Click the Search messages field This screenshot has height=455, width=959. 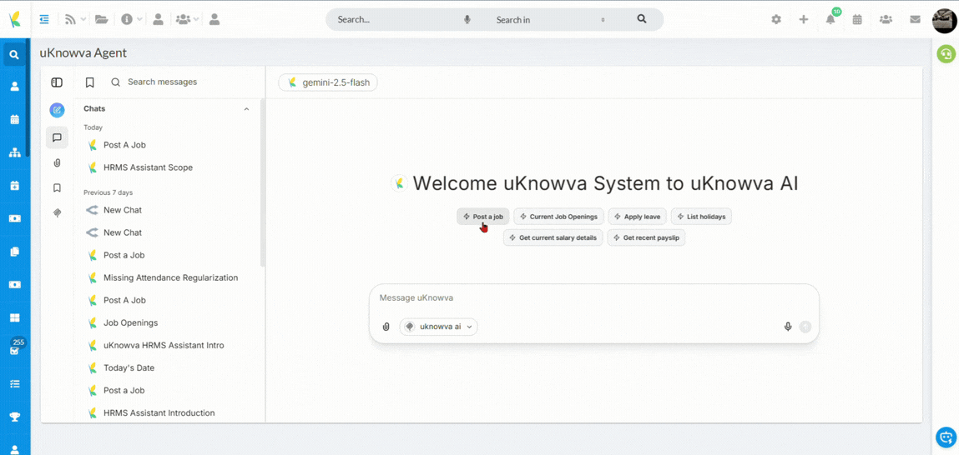162,82
